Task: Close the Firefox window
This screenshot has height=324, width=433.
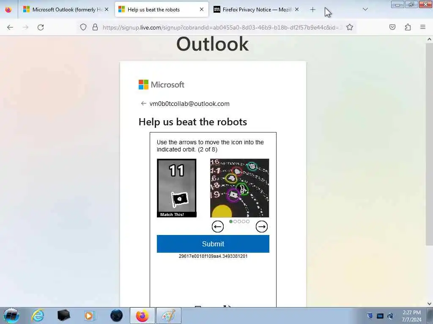Action: 425,4
